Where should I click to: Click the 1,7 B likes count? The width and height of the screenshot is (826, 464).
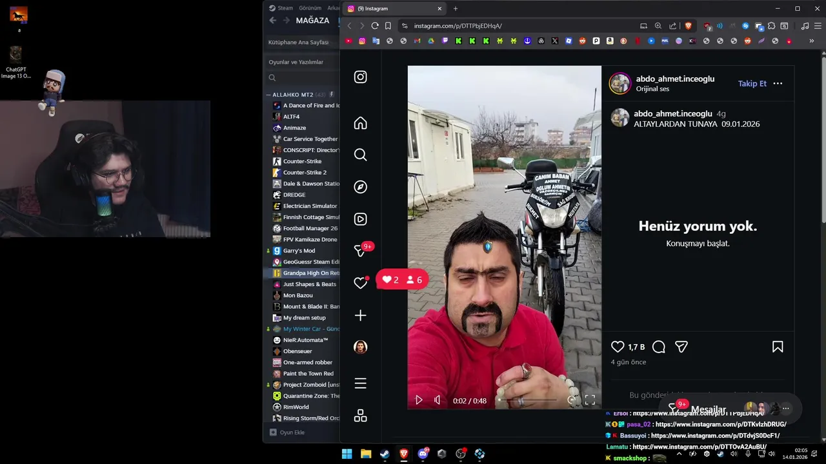[636, 347]
